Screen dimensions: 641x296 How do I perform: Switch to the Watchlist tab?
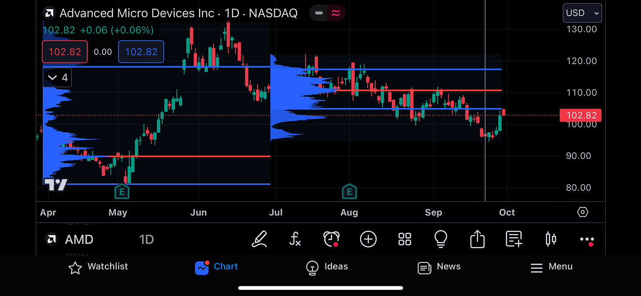tap(98, 267)
